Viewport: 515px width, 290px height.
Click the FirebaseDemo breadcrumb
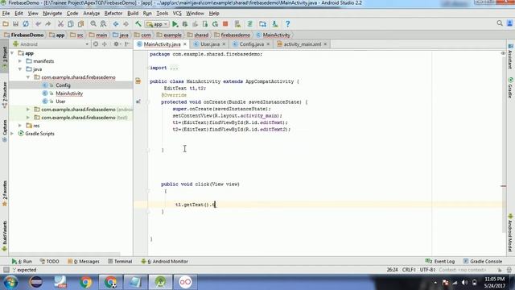click(x=24, y=35)
